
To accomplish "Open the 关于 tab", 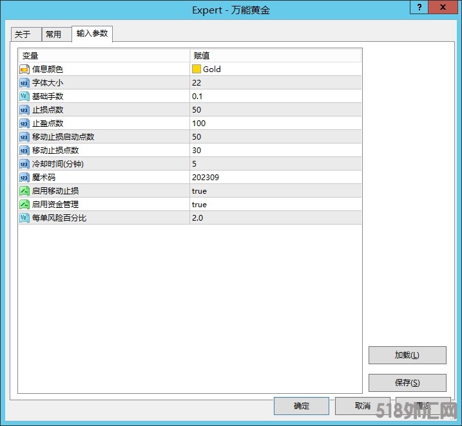I will 26,34.
